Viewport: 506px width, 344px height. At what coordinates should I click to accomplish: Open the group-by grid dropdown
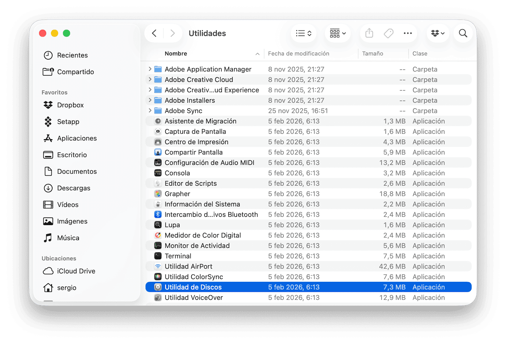(x=338, y=33)
